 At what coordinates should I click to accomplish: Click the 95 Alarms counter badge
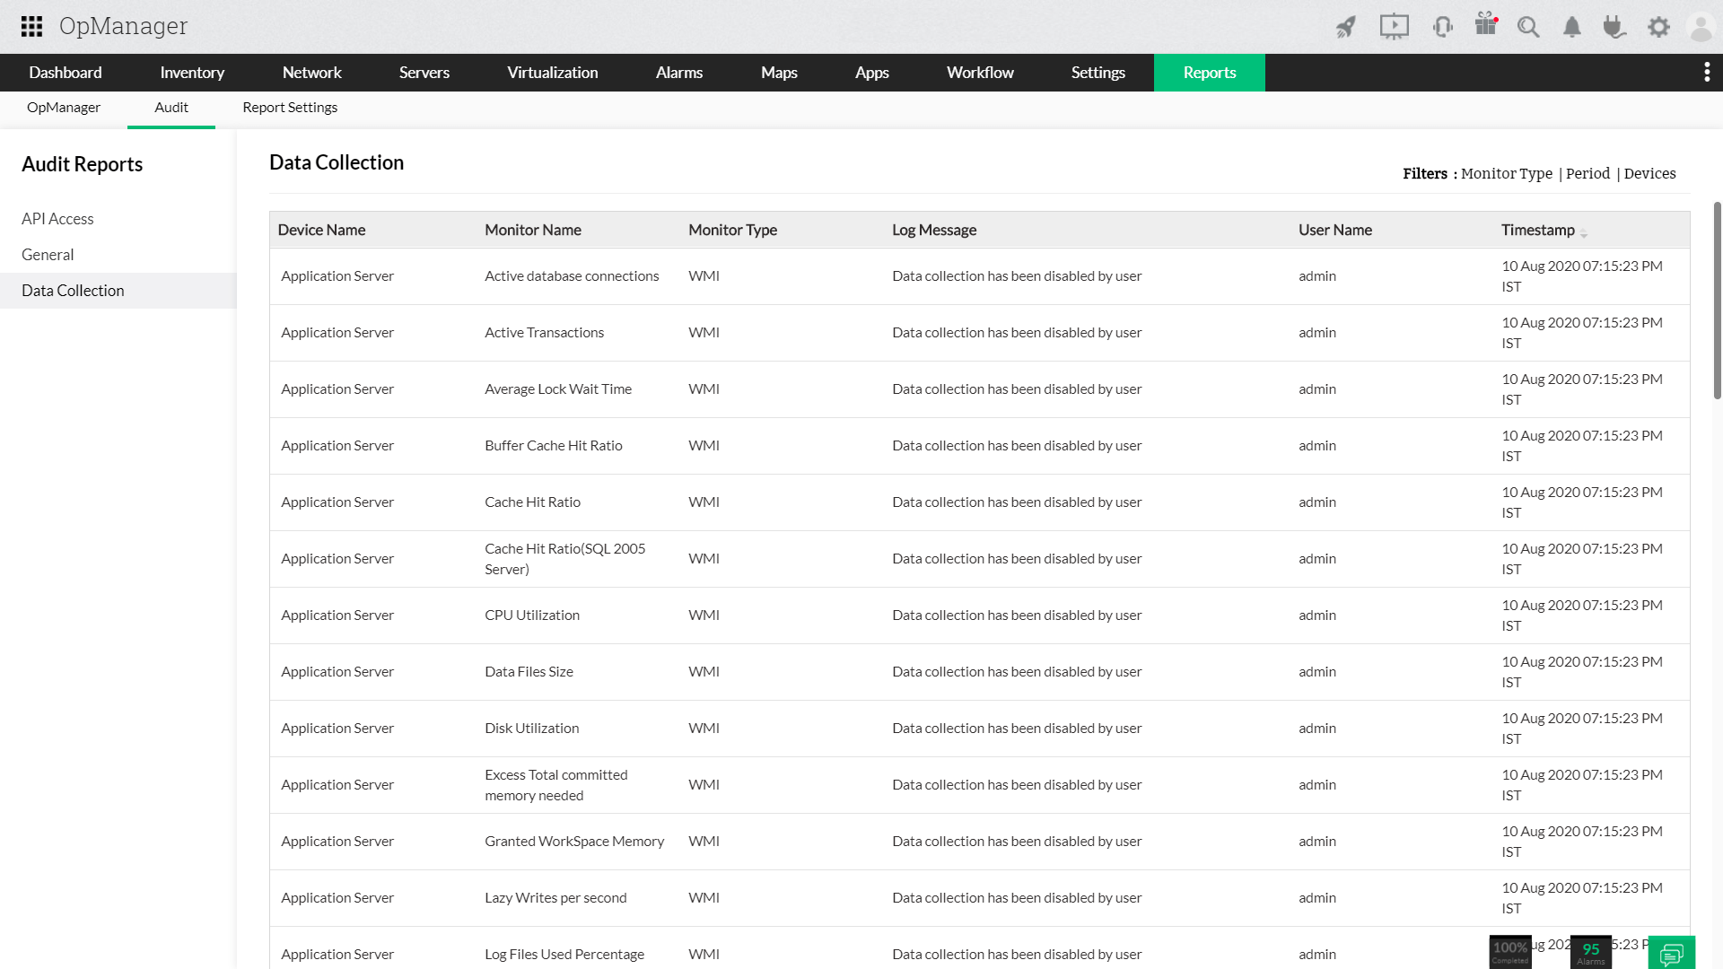pyautogui.click(x=1590, y=952)
